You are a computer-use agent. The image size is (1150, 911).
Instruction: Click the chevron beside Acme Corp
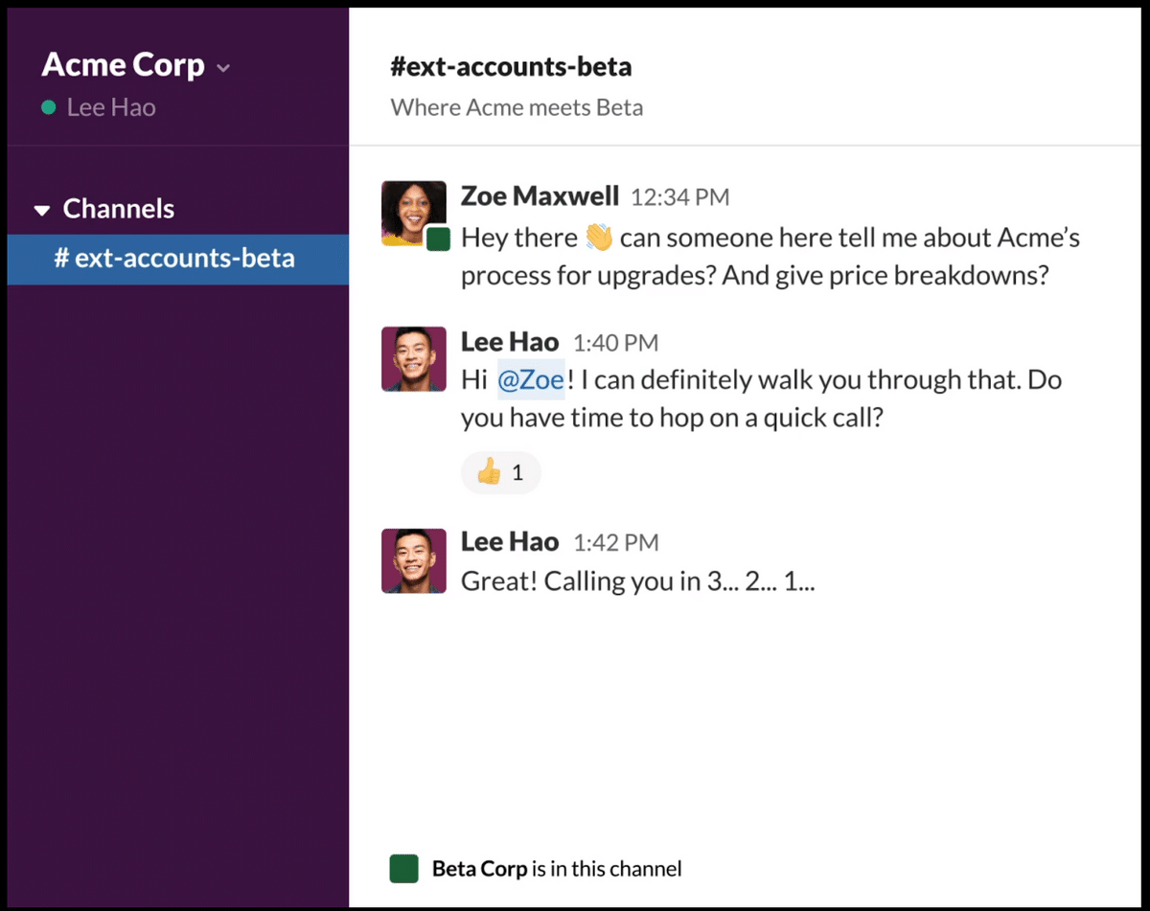(223, 68)
